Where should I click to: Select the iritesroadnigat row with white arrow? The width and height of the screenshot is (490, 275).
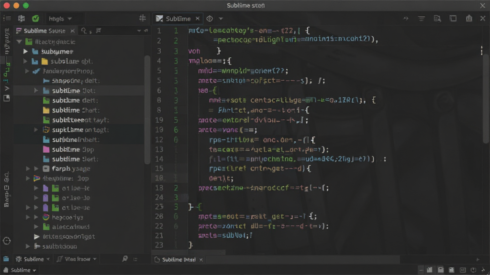[x=79, y=237]
